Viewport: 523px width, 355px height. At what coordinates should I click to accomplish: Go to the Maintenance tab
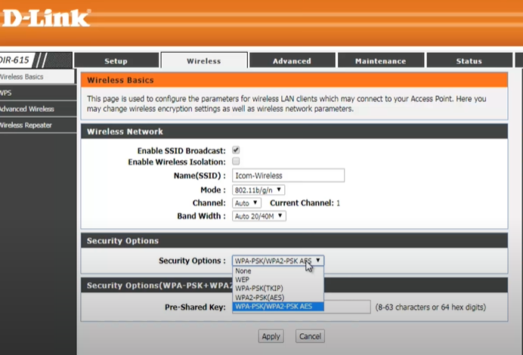tap(380, 61)
